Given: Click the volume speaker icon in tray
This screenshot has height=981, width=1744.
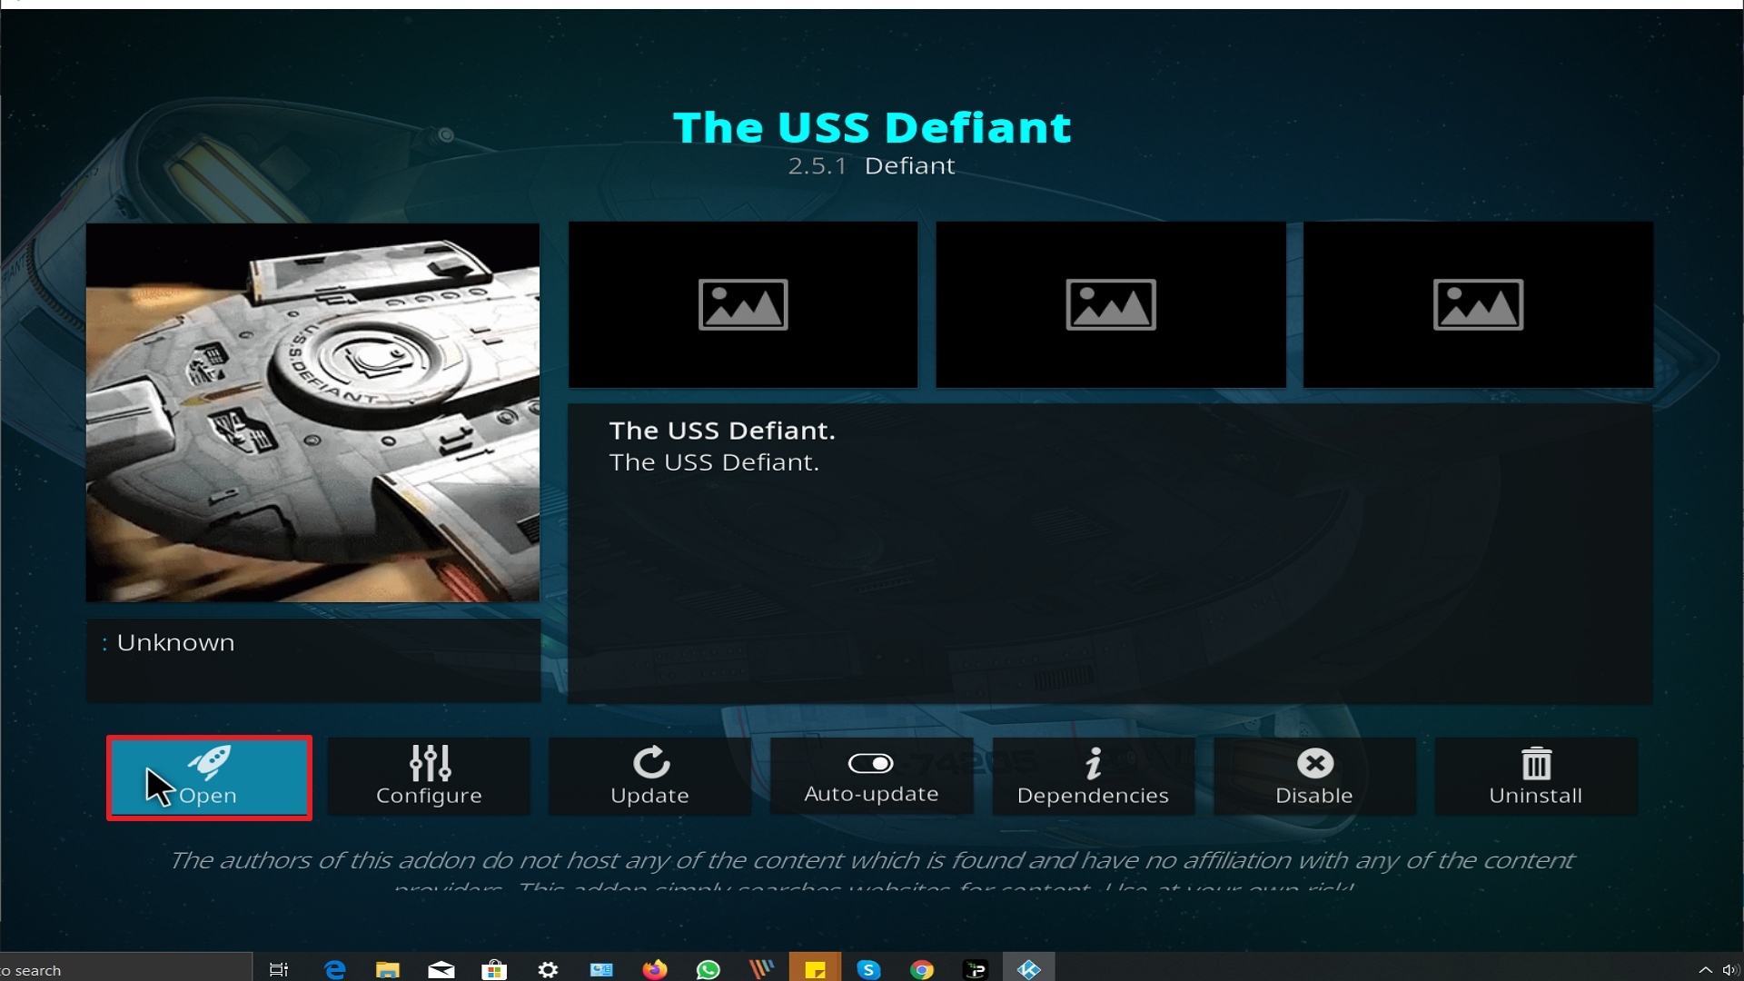Looking at the screenshot, I should [1731, 970].
